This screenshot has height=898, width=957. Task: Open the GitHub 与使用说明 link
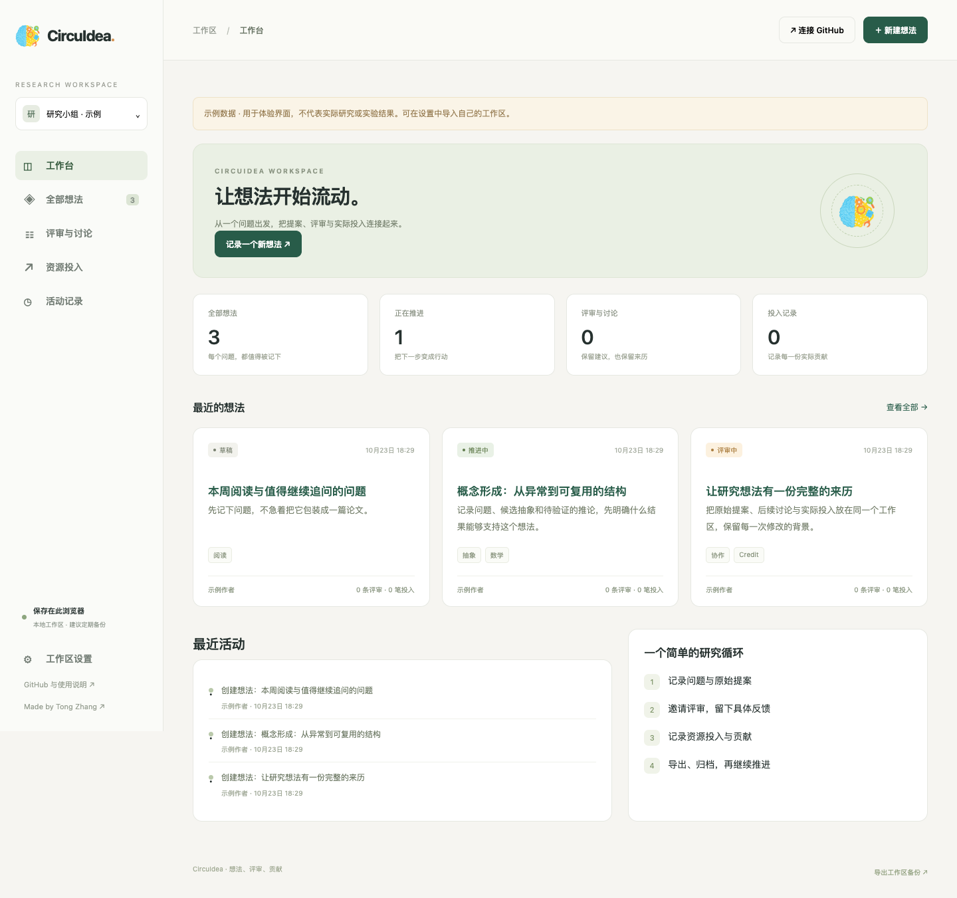click(59, 685)
